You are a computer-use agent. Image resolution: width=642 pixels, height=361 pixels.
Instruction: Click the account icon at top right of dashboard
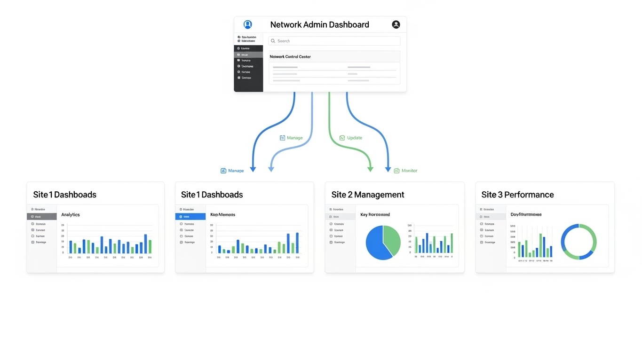(396, 24)
